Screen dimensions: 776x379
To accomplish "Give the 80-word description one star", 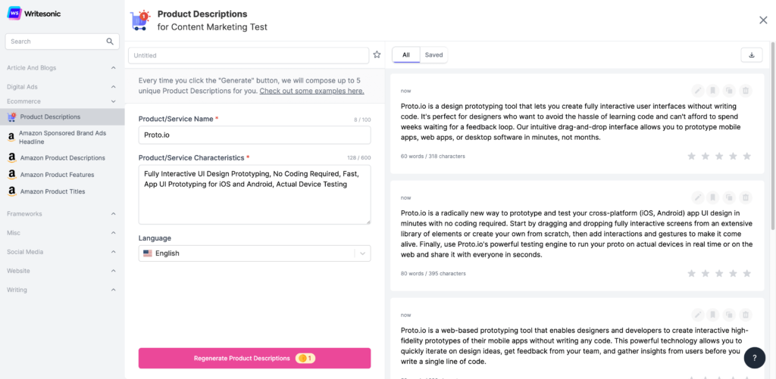I will click(691, 273).
